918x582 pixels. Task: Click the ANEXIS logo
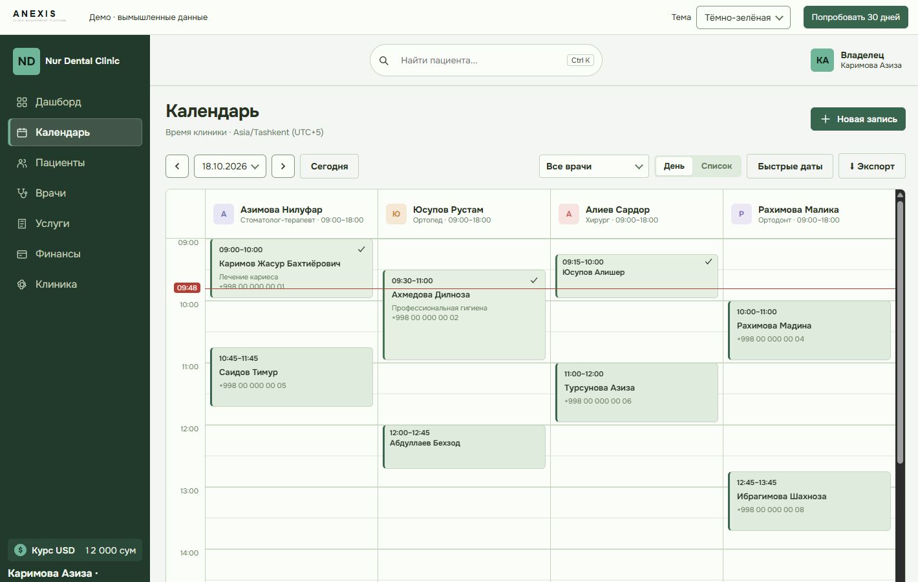click(39, 16)
